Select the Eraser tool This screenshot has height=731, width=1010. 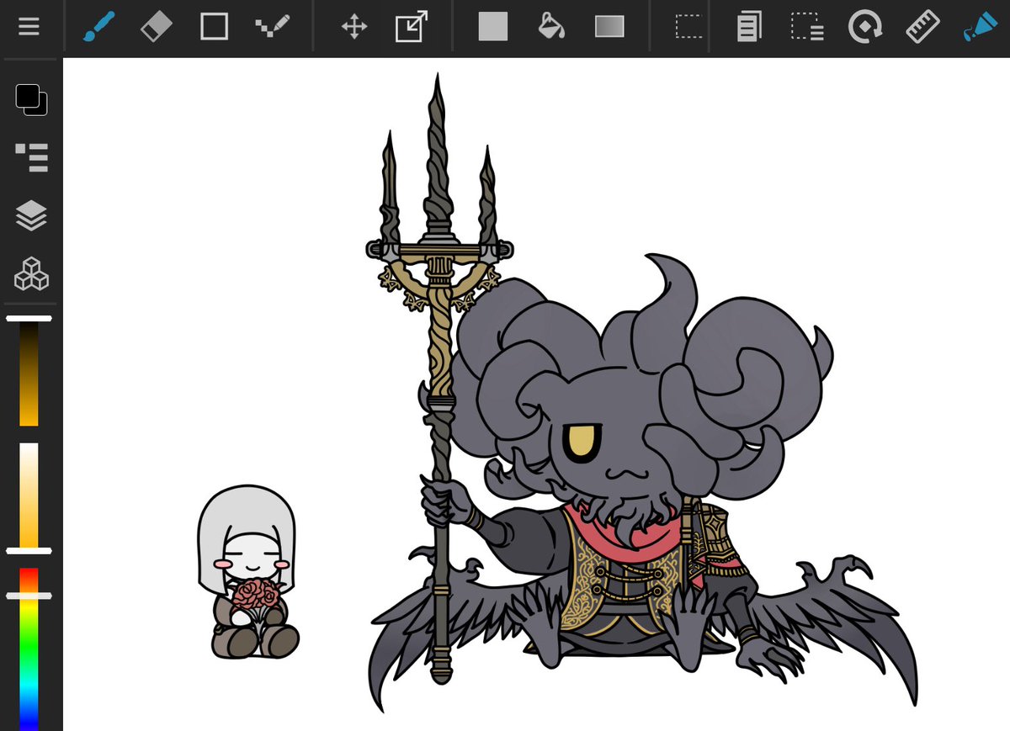(157, 27)
